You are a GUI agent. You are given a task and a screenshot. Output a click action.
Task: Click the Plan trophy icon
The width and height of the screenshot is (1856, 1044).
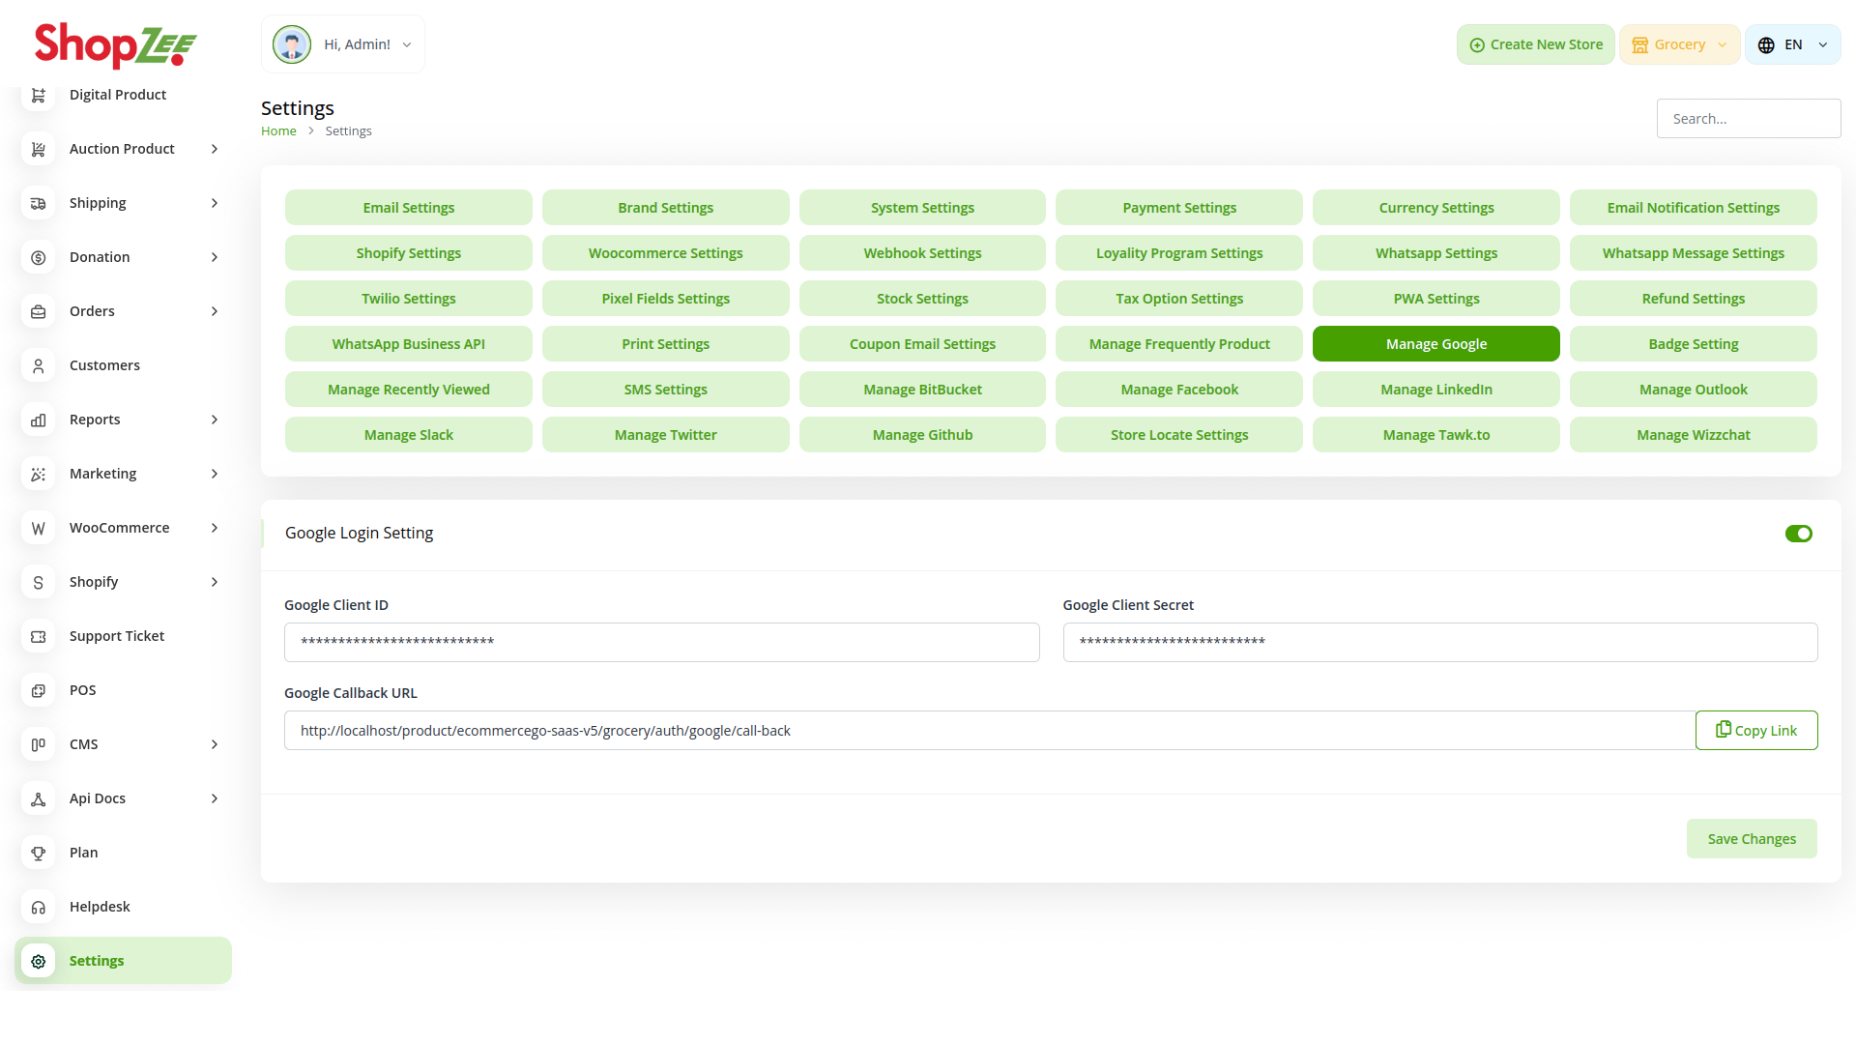39,853
